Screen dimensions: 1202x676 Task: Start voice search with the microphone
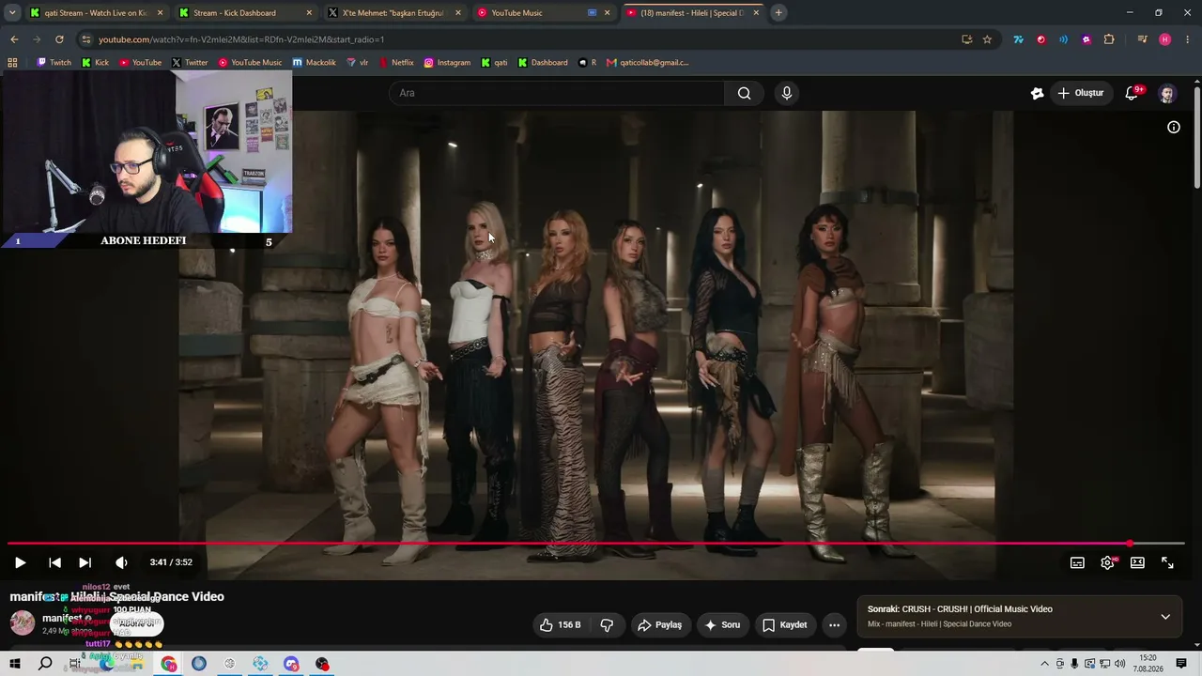tap(787, 93)
